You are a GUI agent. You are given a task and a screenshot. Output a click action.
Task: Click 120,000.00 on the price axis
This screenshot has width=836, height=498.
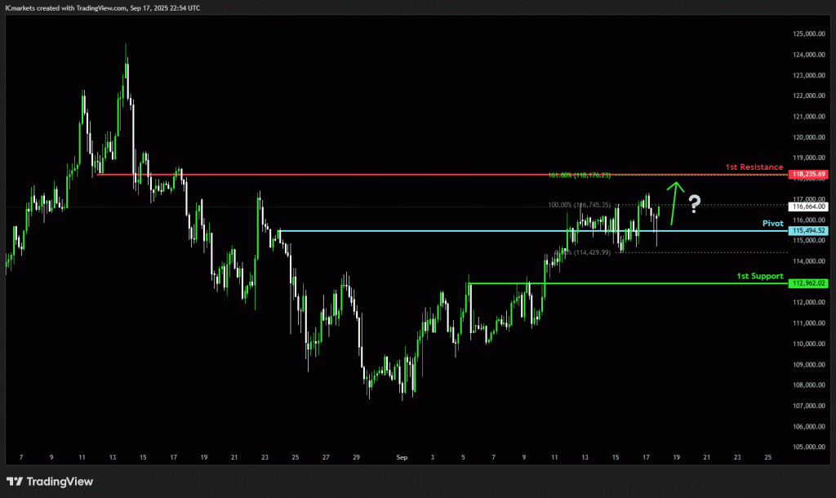[809, 137]
